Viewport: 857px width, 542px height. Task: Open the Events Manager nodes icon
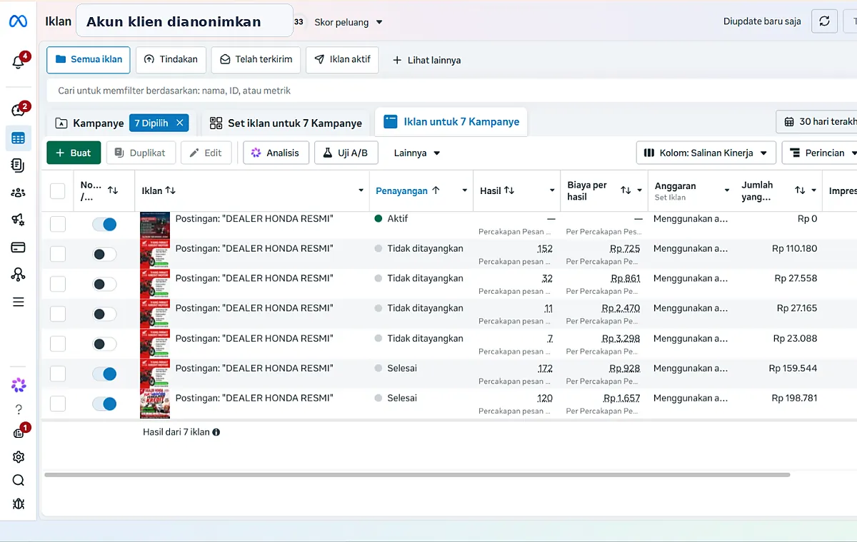click(x=19, y=275)
